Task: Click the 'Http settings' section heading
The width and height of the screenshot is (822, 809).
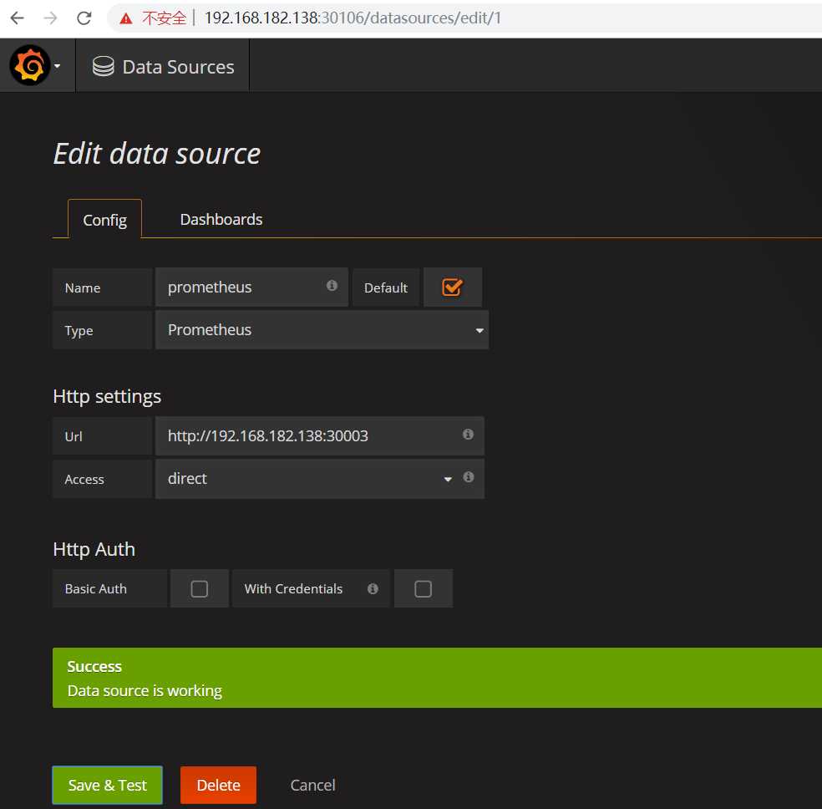Action: click(107, 396)
